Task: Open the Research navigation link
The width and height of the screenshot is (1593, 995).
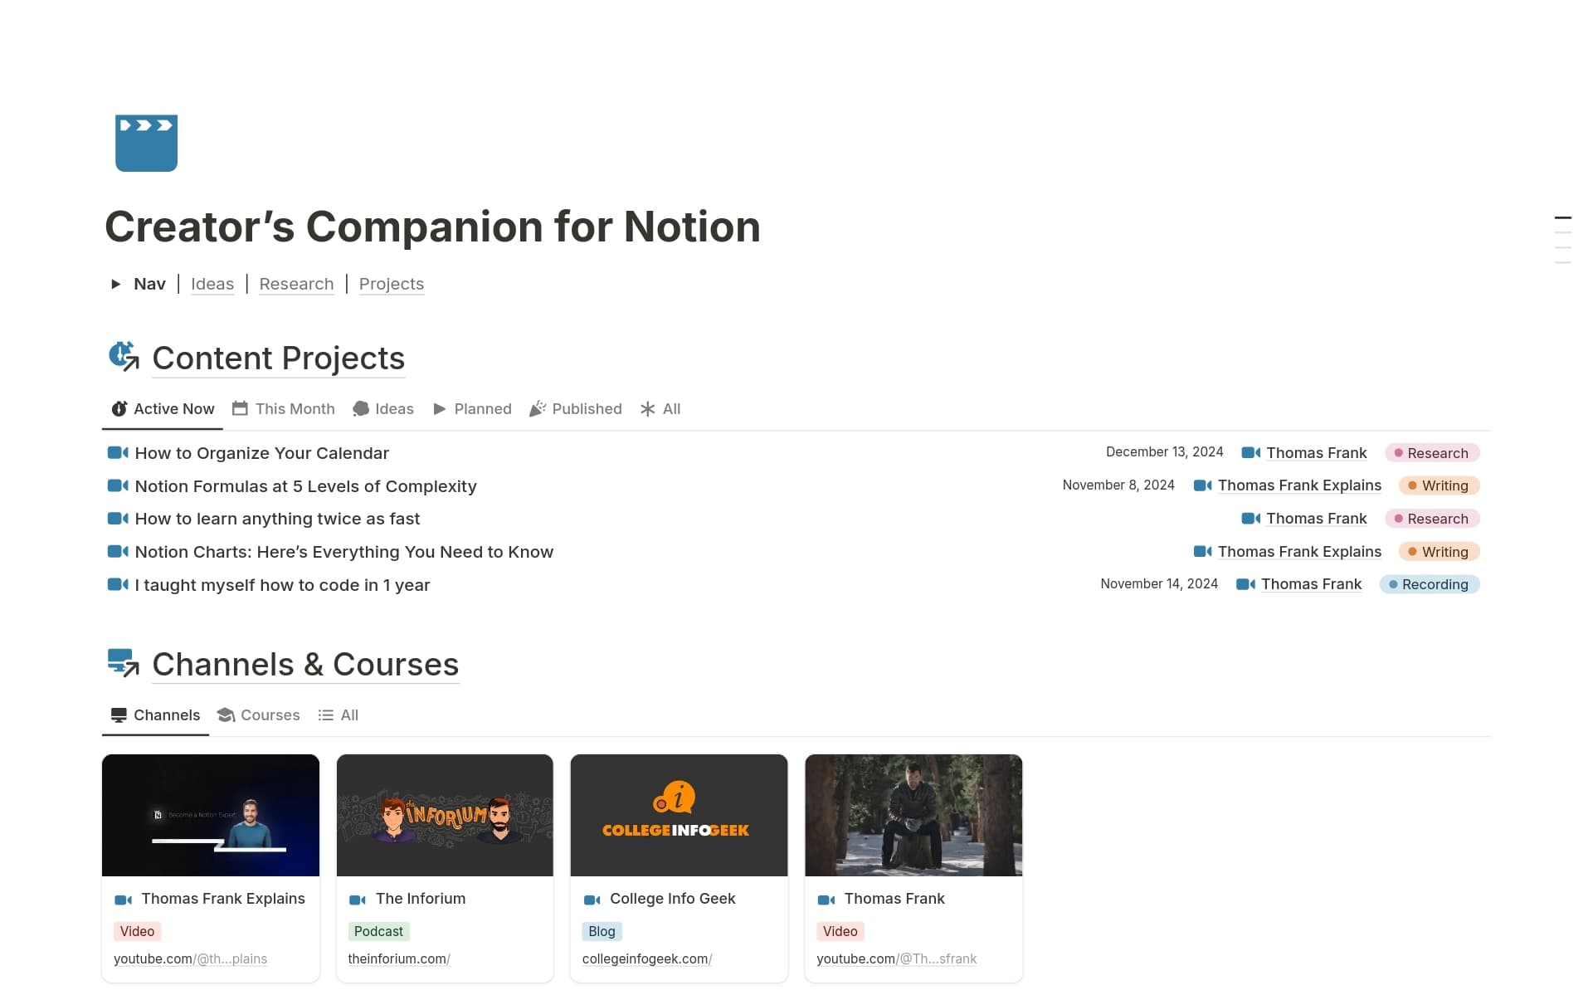Action: point(296,284)
